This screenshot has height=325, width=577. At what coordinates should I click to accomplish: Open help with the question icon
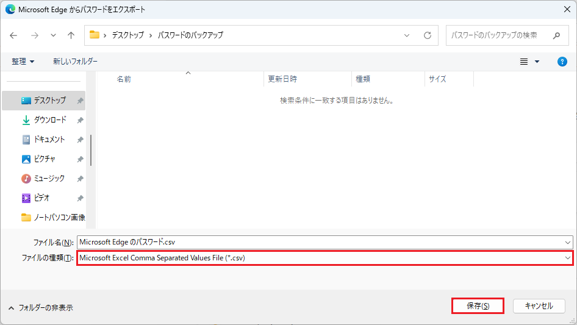(562, 62)
